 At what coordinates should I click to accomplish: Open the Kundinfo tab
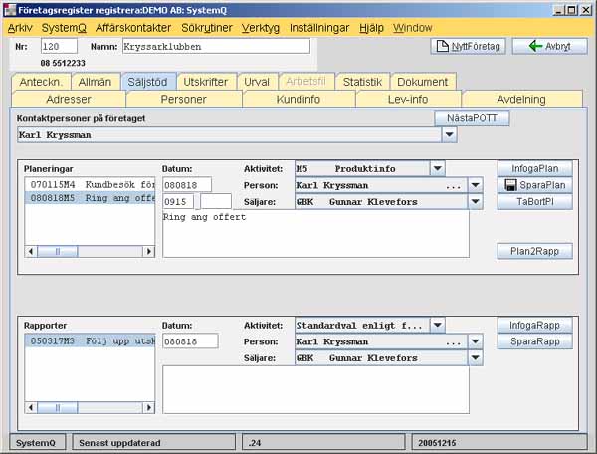point(298,99)
